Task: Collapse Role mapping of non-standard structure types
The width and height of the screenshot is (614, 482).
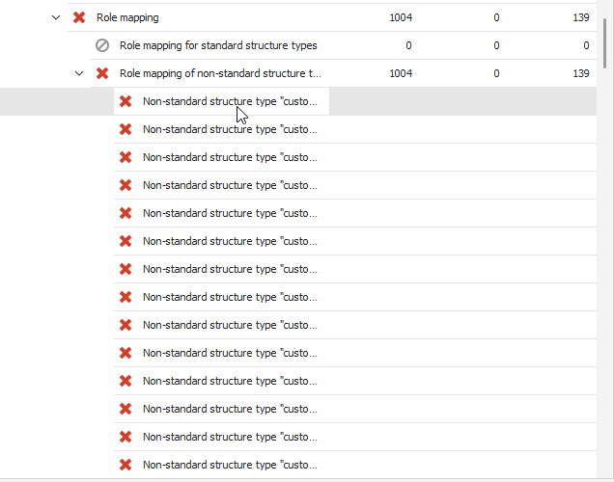Action: 79,73
